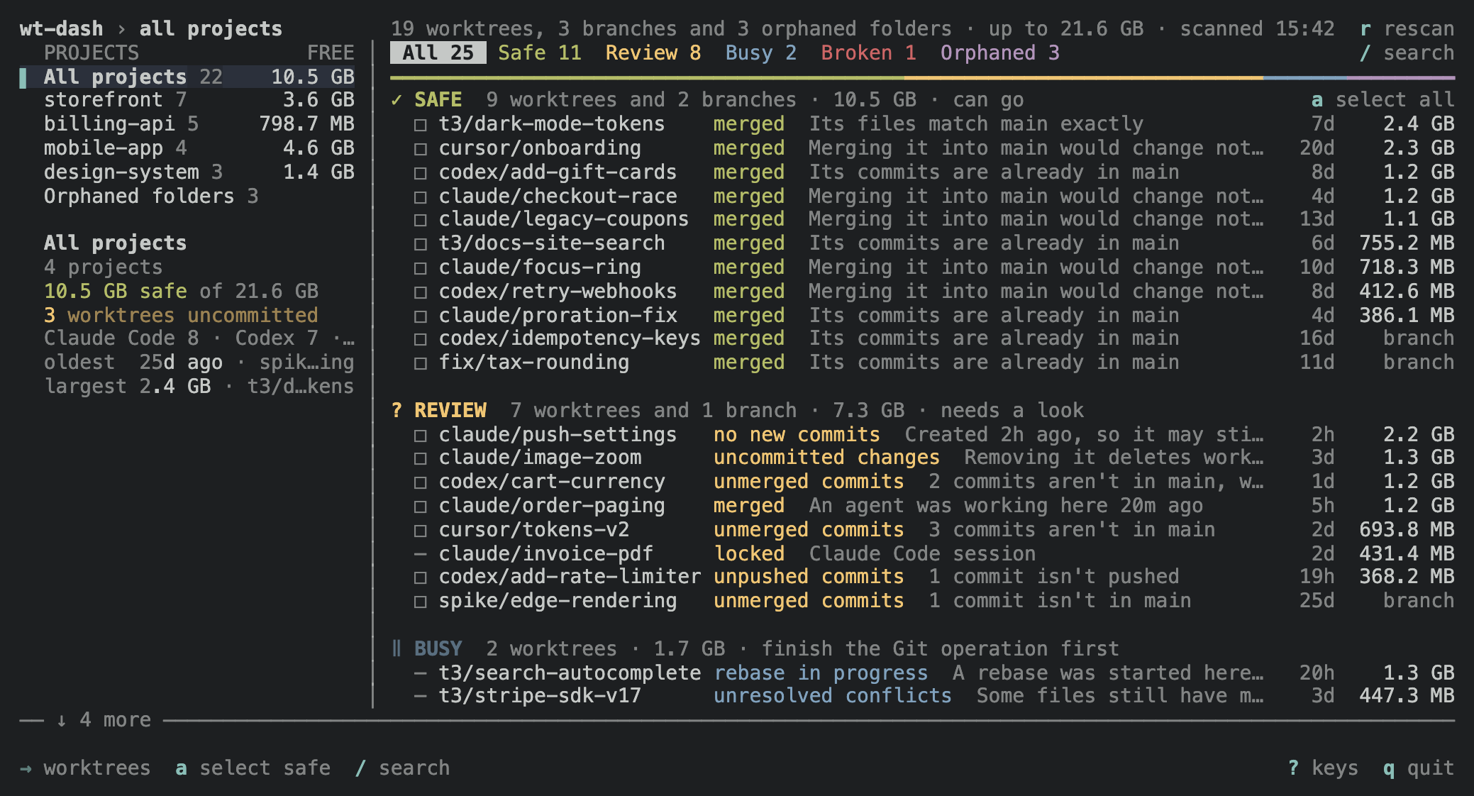Tick checkbox for t3/dark-mode-tokens
Viewport: 1474px width, 796px height.
(421, 125)
